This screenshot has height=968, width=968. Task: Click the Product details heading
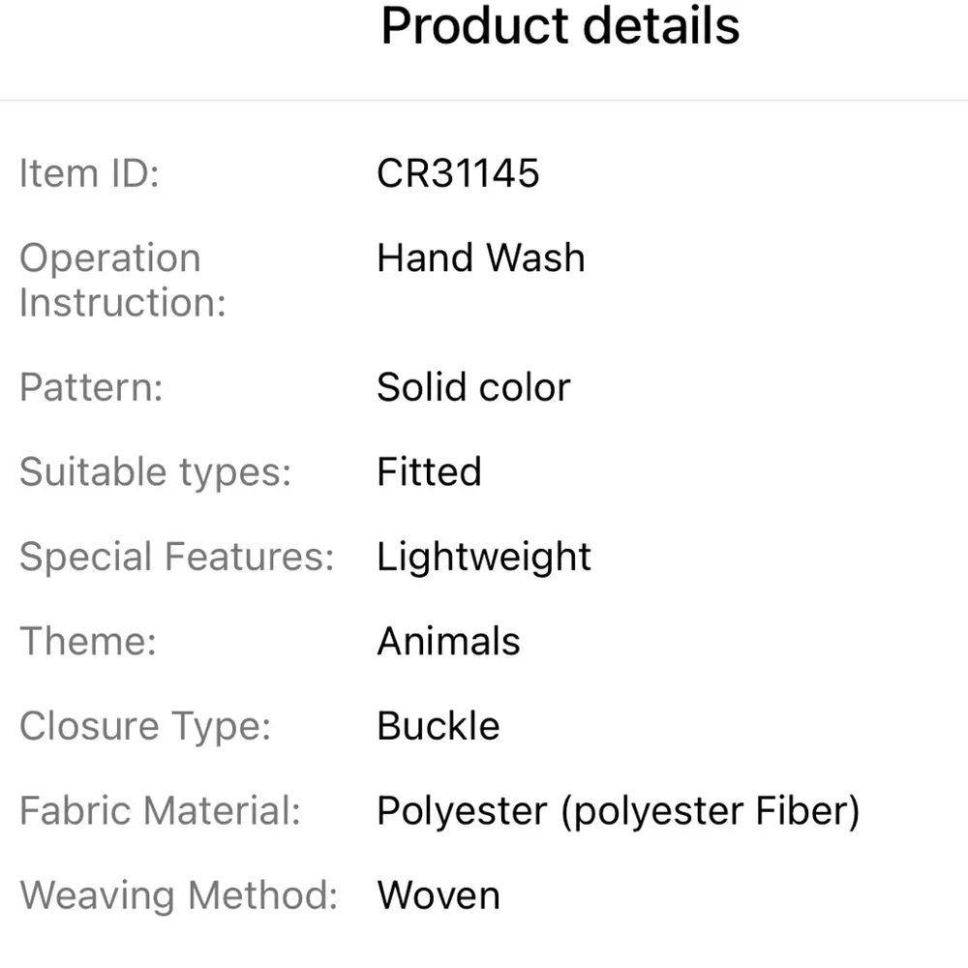pyautogui.click(x=560, y=25)
